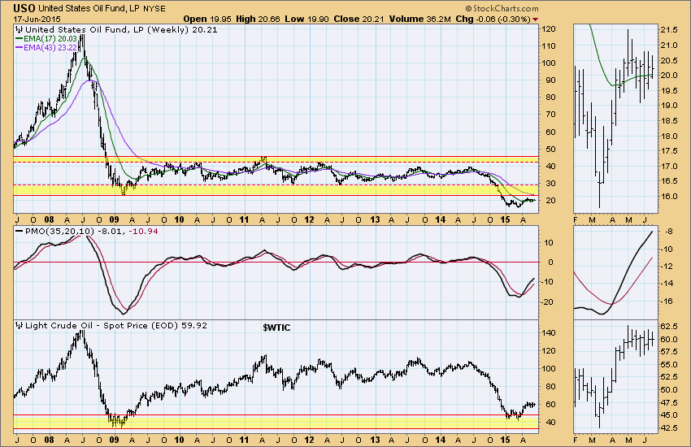Select the 'Low 19.90' value

[x=306, y=19]
